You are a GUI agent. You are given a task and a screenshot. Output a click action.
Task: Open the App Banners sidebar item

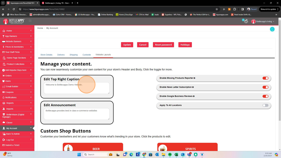[x=17, y=36]
